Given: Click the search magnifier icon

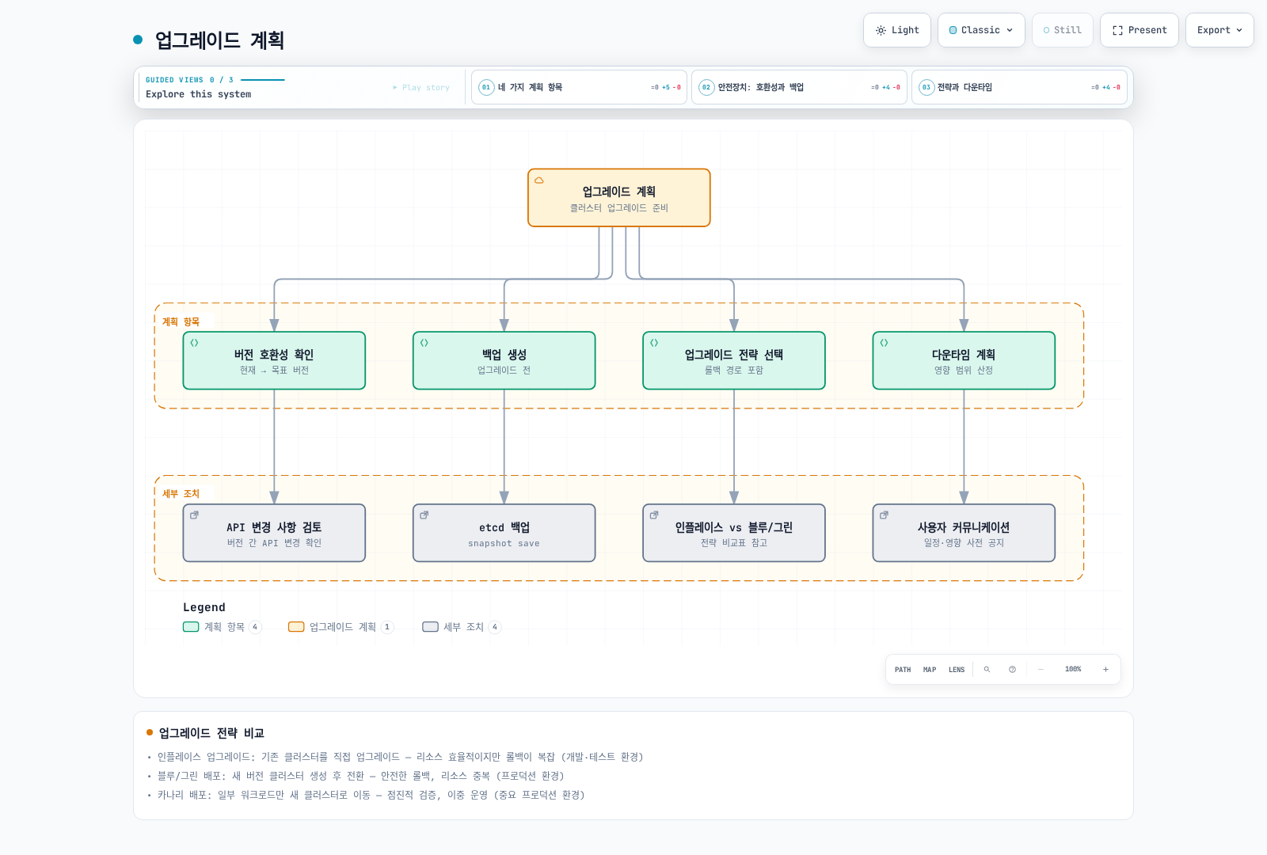Looking at the screenshot, I should click(x=987, y=670).
